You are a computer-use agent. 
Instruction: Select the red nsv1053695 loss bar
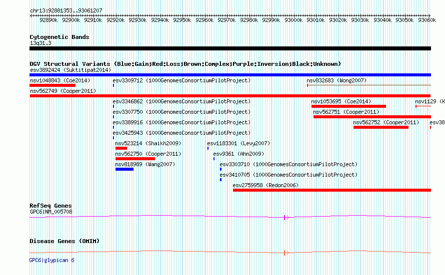click(349, 106)
